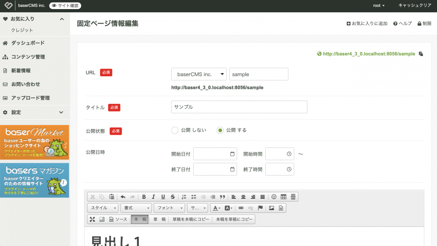Insert a table into the content

pos(283,197)
